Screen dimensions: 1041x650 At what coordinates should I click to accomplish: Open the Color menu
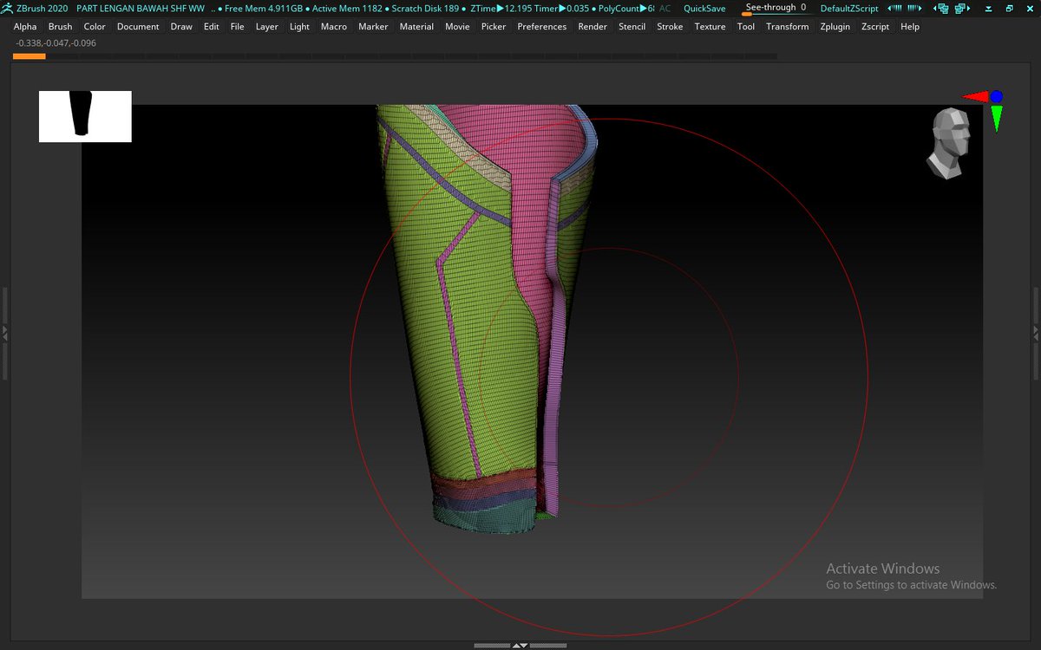pyautogui.click(x=95, y=27)
